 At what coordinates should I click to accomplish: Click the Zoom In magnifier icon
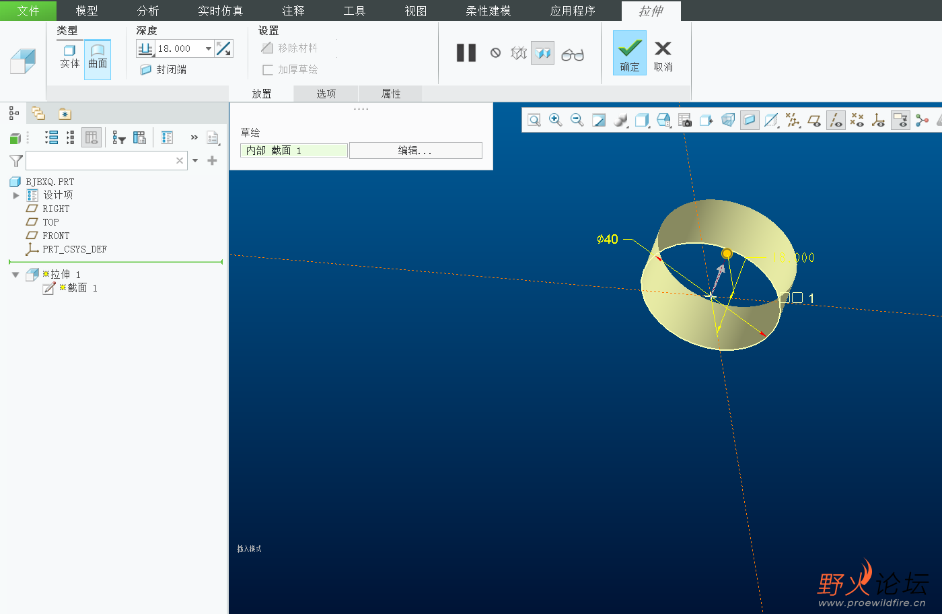pyautogui.click(x=555, y=120)
